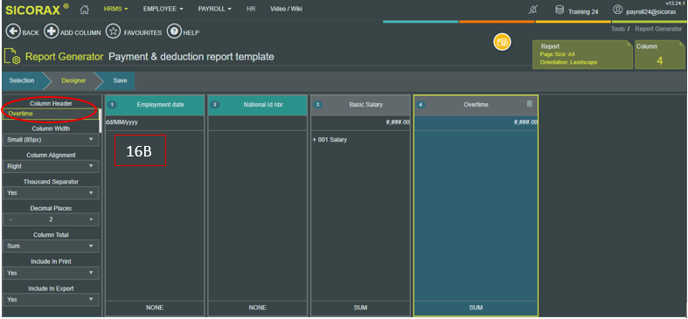
Task: Open the HRMS menu
Action: pos(116,9)
